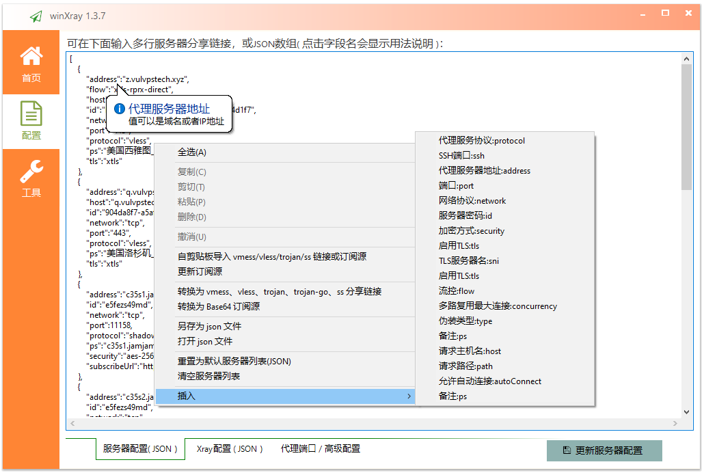
Task: Click the "id":"e5fezs49md" line of third server
Action: [120, 305]
